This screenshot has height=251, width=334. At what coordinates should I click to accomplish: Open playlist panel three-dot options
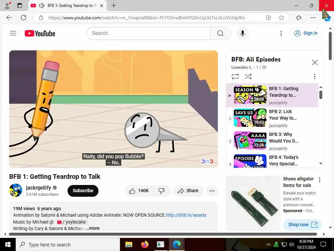(315, 76)
